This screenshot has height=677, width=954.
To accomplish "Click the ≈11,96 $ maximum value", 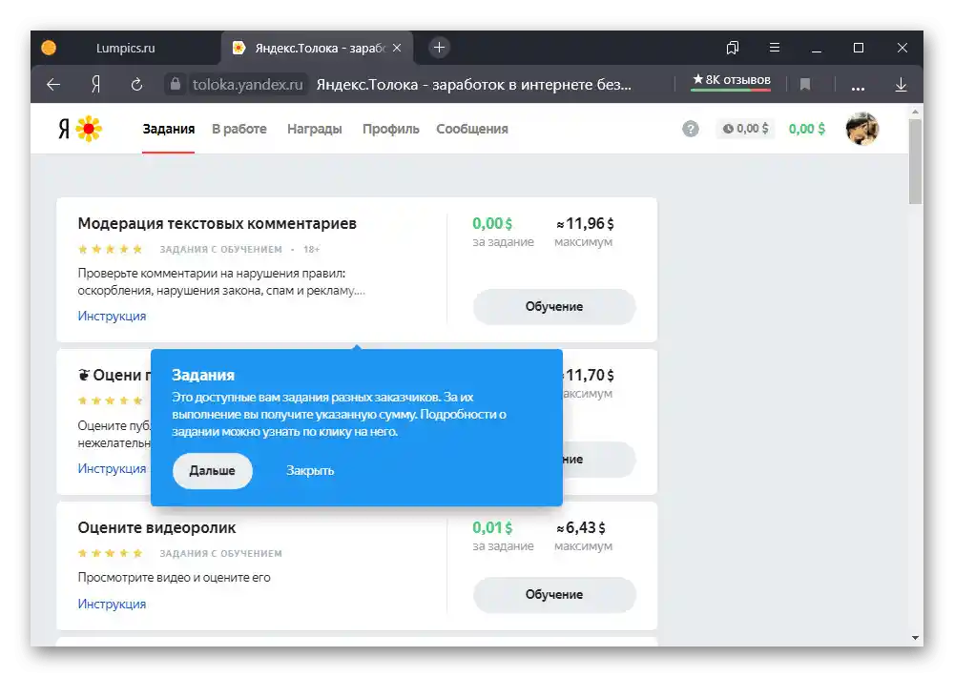I will tap(585, 224).
